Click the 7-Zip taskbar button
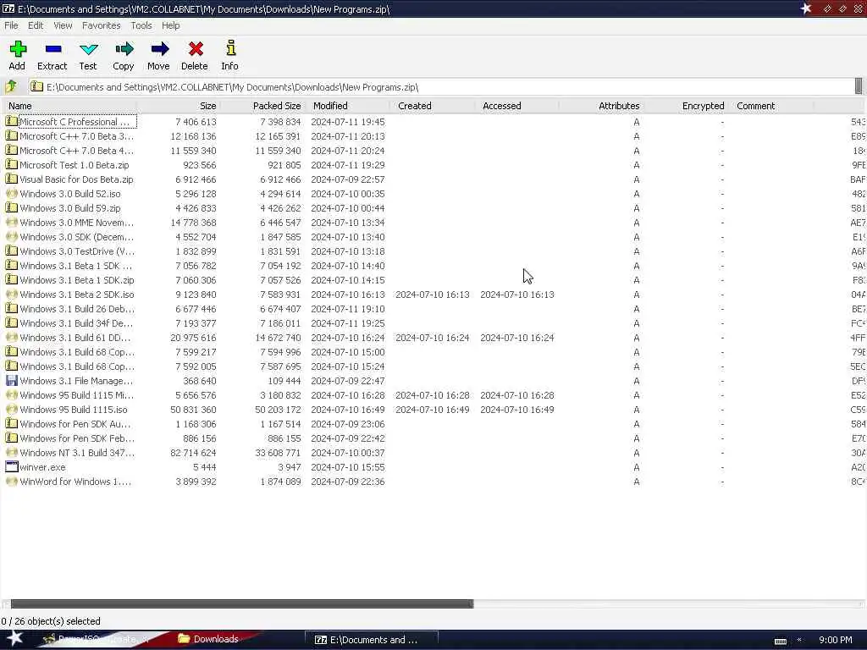The height and width of the screenshot is (650, 867). pyautogui.click(x=372, y=640)
